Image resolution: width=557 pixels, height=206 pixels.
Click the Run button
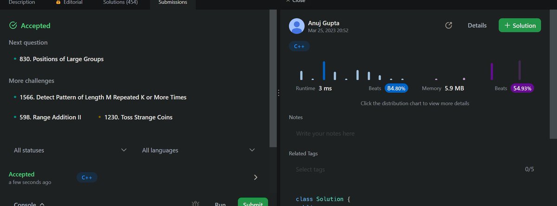point(220,204)
